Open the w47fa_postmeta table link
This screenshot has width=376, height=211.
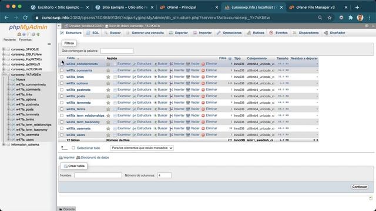tap(78, 90)
